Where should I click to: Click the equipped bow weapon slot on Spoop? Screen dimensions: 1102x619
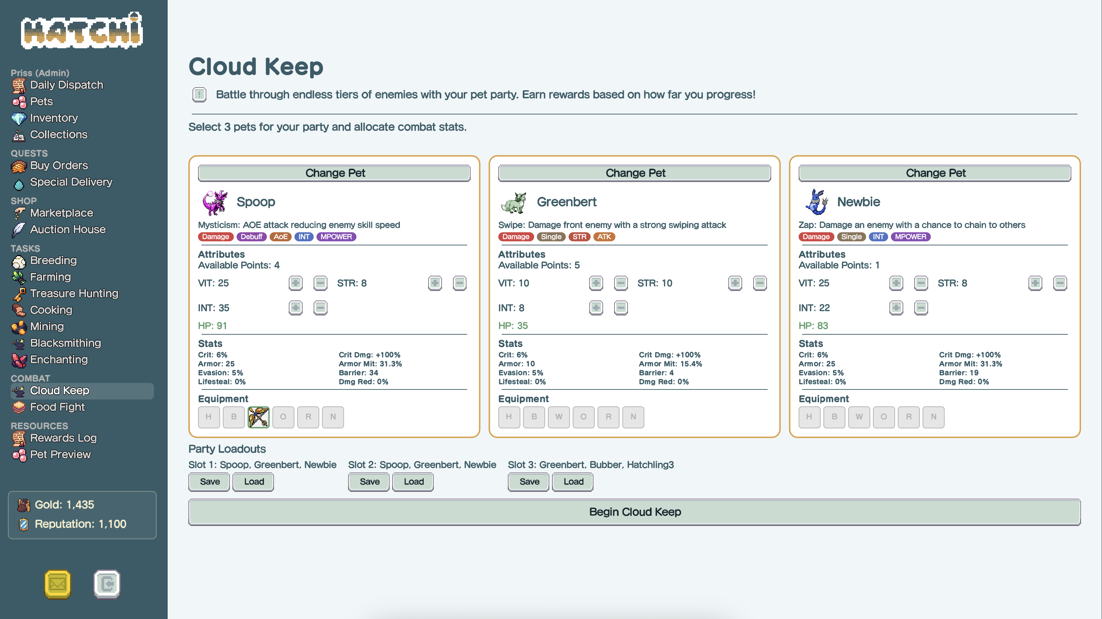click(x=258, y=417)
